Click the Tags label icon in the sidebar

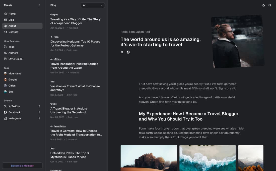pyautogui.click(x=6, y=47)
